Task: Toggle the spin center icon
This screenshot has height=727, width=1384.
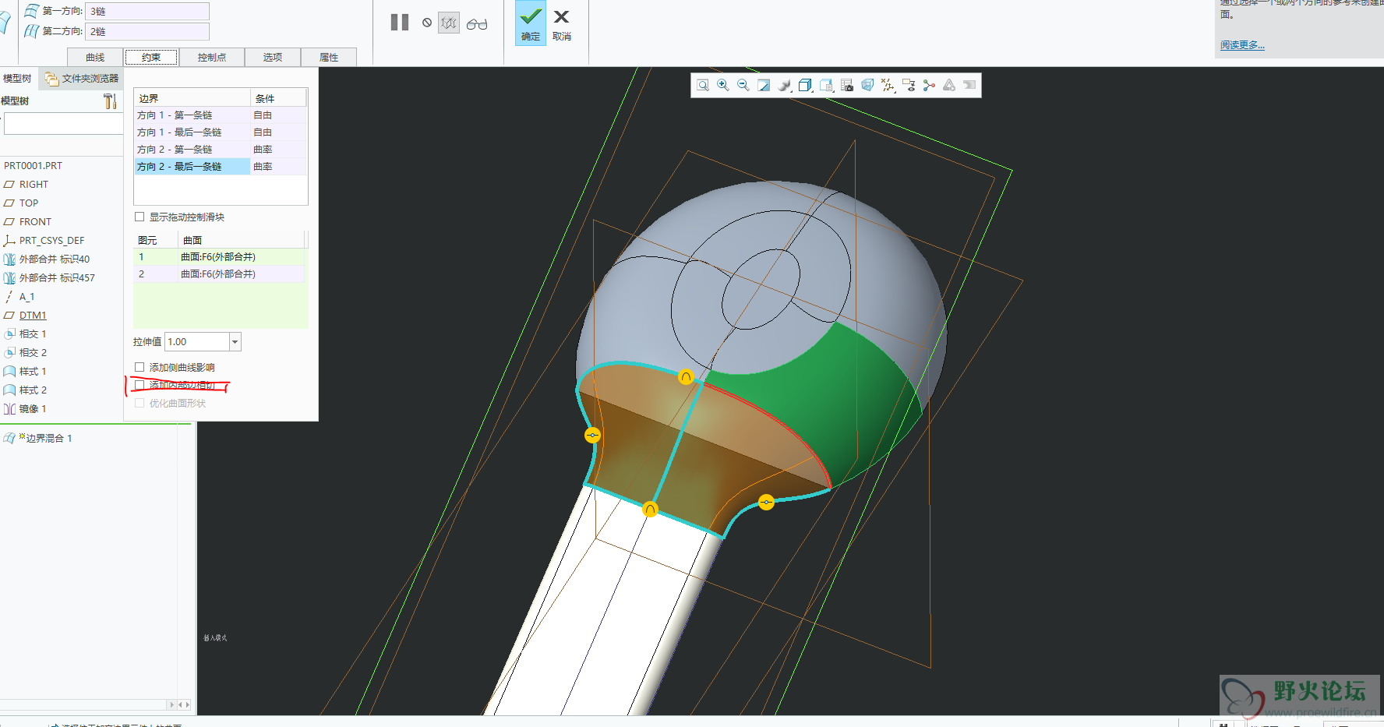Action: coord(929,85)
